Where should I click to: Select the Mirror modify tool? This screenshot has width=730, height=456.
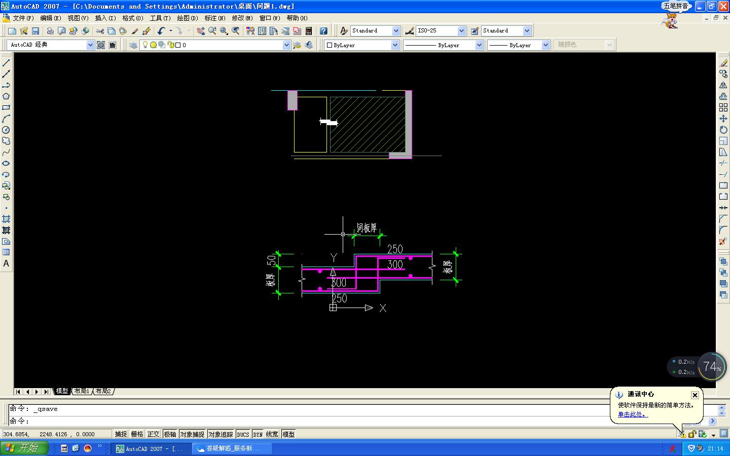click(723, 85)
